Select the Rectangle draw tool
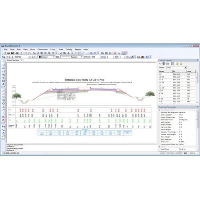The width and height of the screenshot is (200, 200). coord(4,72)
